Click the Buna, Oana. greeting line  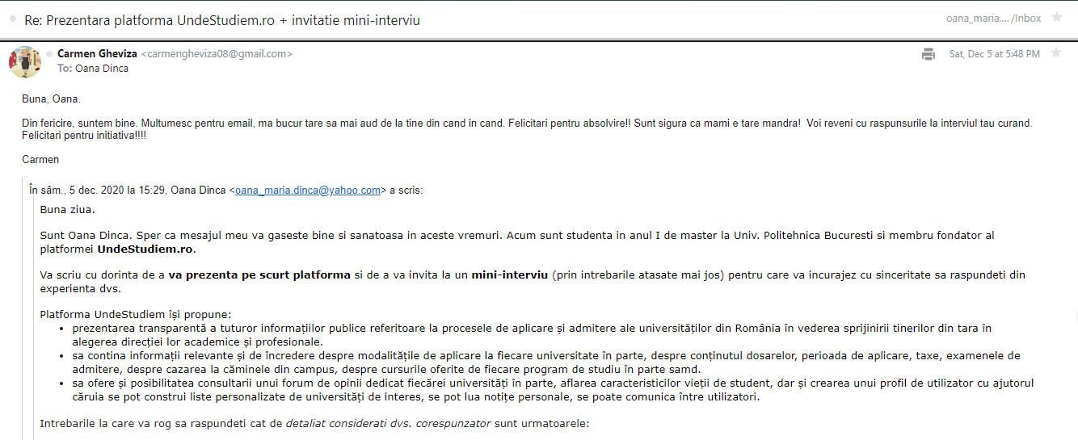click(x=51, y=99)
